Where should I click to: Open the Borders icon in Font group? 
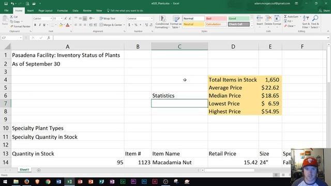coord(52,25)
